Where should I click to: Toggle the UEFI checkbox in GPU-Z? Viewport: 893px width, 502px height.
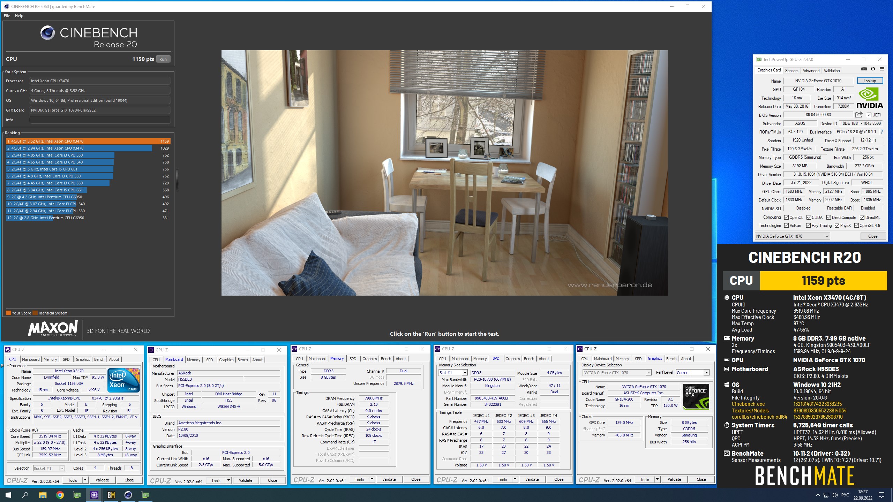tap(869, 115)
